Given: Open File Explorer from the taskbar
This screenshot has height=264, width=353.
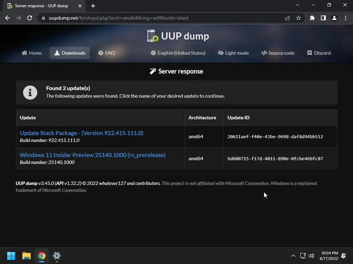Looking at the screenshot, I should click(26, 256).
